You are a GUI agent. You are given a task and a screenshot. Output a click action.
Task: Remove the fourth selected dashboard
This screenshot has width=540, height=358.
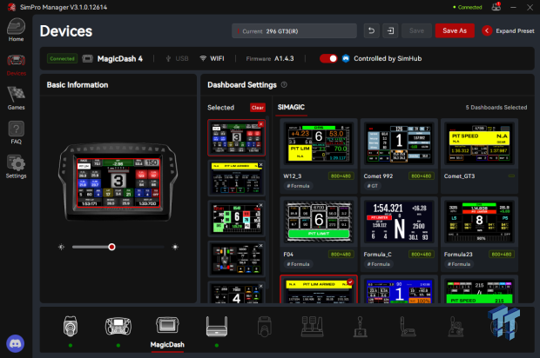coord(260,246)
